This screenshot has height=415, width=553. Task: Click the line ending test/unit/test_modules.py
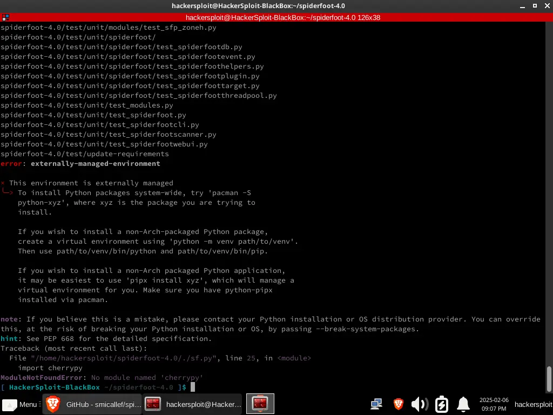pos(87,105)
